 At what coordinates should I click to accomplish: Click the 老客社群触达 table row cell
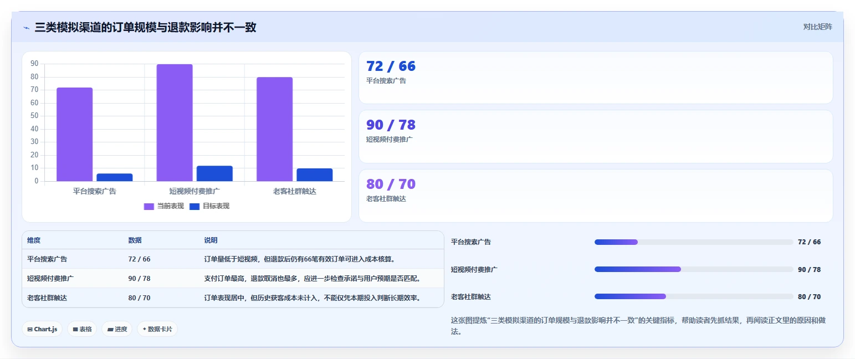point(47,298)
